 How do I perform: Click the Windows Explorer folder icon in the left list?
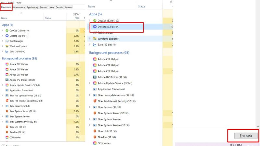(x=7, y=46)
